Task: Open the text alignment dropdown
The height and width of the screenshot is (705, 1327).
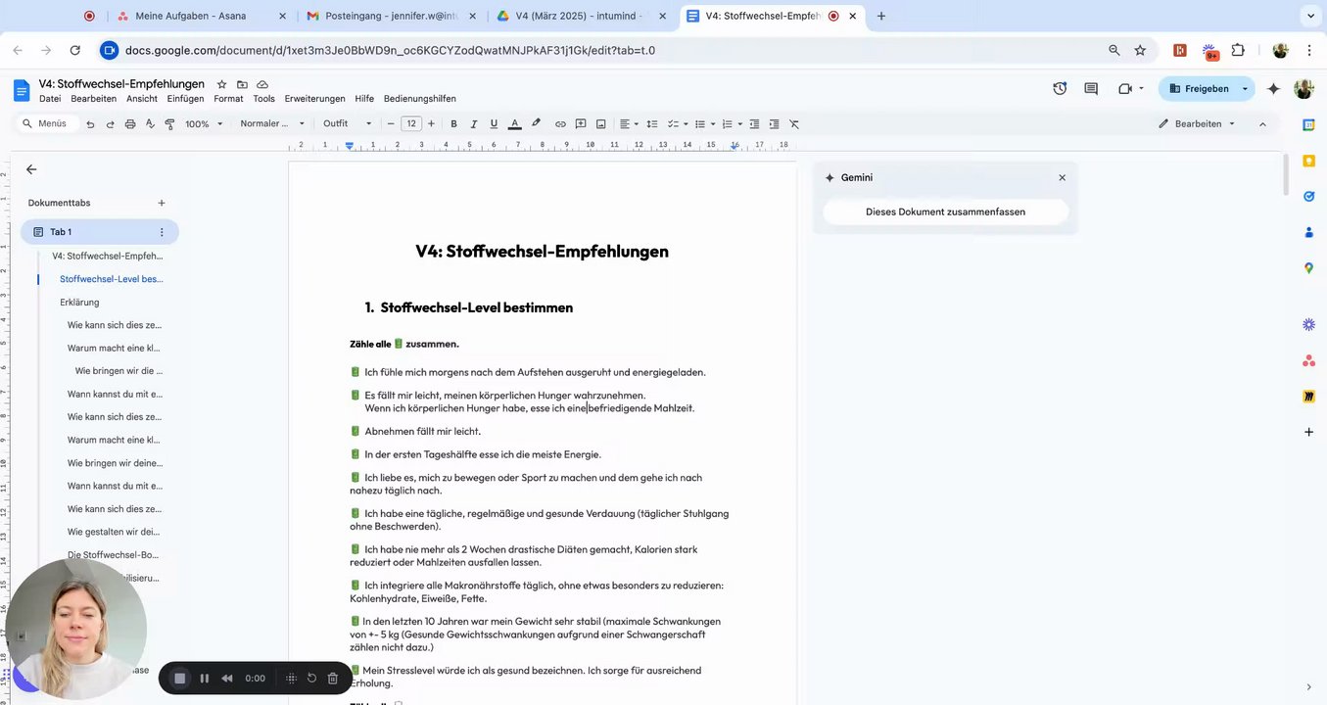Action: tap(629, 124)
